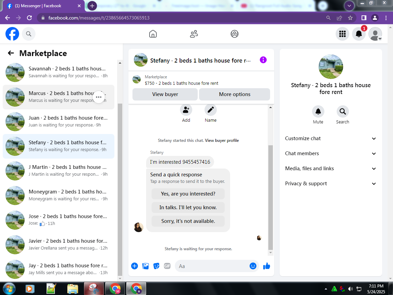Go back using Marketplace back arrow
The height and width of the screenshot is (295, 393).
tap(11, 53)
